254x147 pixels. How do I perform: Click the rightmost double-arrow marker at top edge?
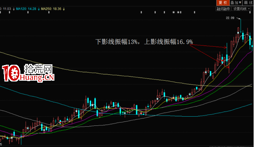250,12
